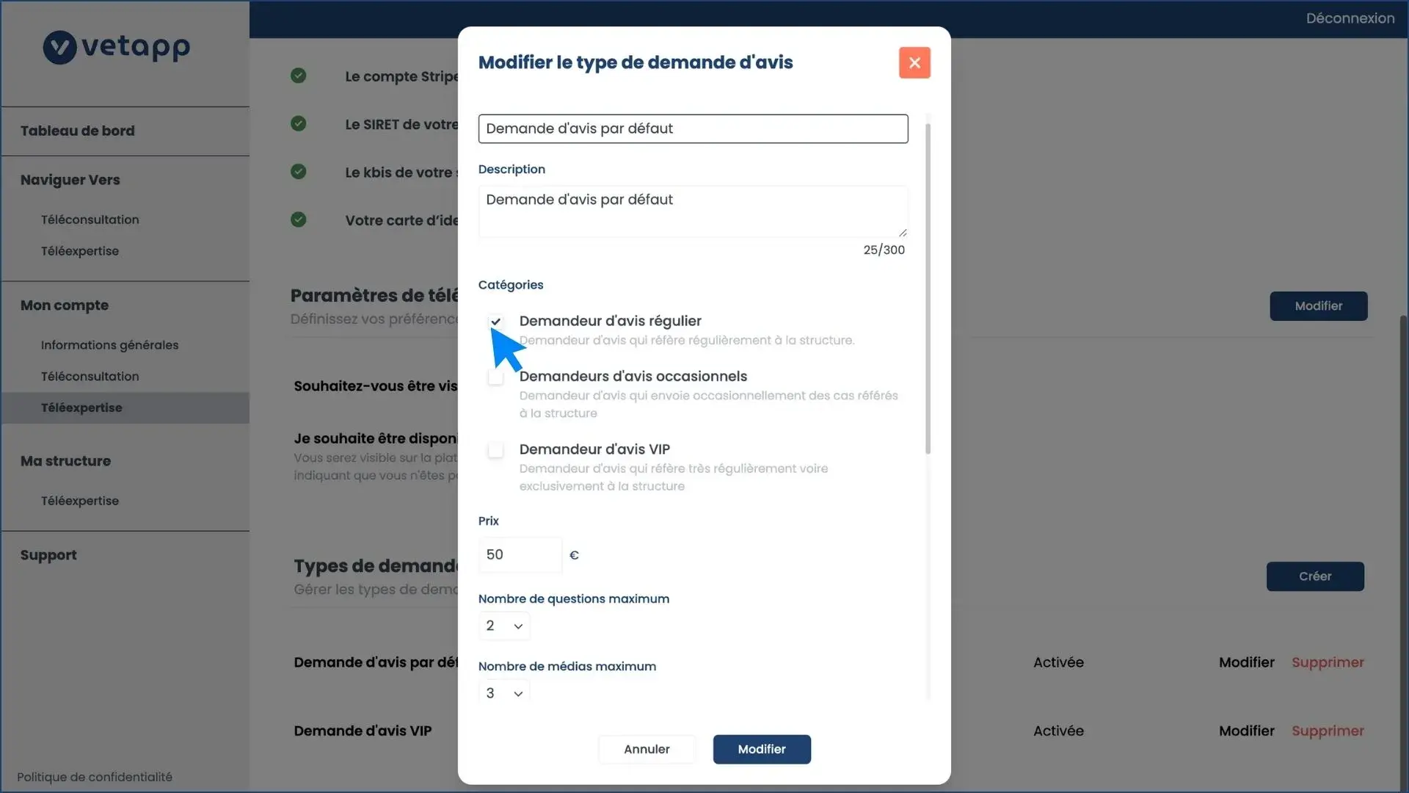Click green checkmark beside Votre carte d'identité

tap(298, 220)
